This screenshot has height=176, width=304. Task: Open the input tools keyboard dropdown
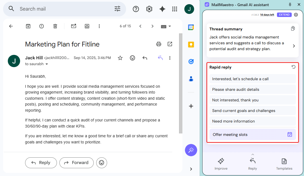(x=166, y=26)
